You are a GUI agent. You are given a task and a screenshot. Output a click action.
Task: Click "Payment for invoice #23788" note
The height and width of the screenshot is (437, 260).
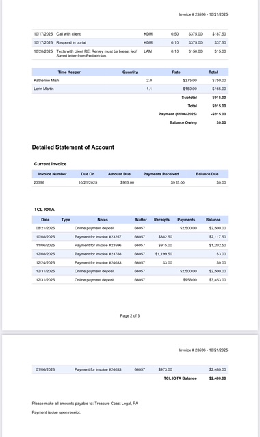[x=98, y=254]
